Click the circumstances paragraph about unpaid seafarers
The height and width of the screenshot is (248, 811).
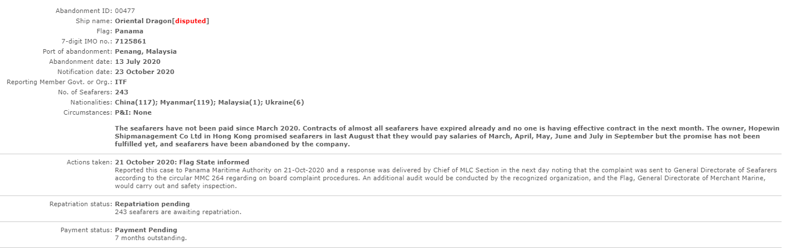[x=447, y=136]
